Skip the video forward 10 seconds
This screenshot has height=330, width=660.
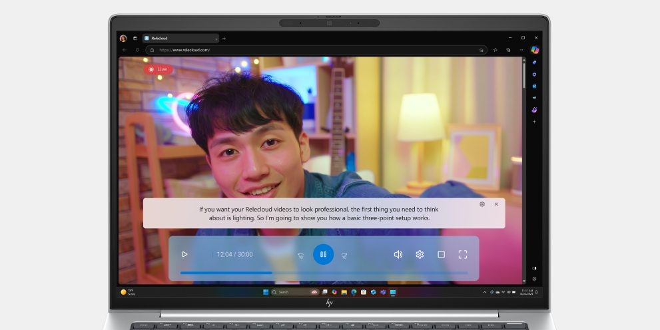pos(344,255)
